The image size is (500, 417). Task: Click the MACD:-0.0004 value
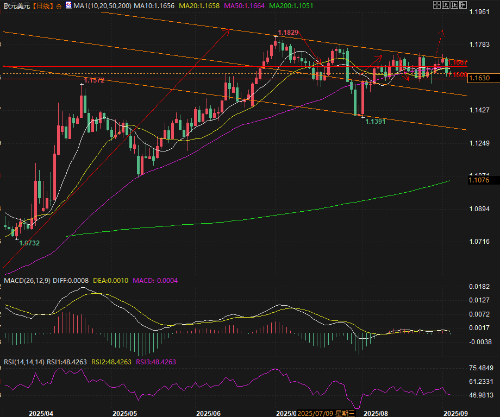coord(155,281)
